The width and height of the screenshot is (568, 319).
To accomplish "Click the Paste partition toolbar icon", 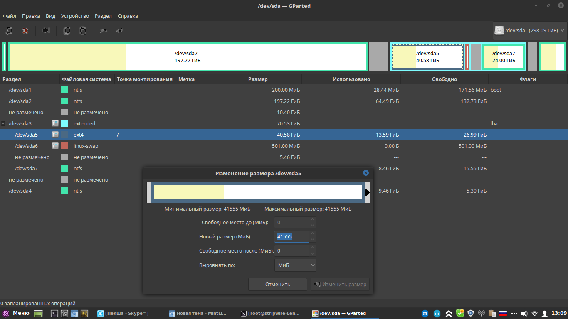I will pyautogui.click(x=83, y=31).
